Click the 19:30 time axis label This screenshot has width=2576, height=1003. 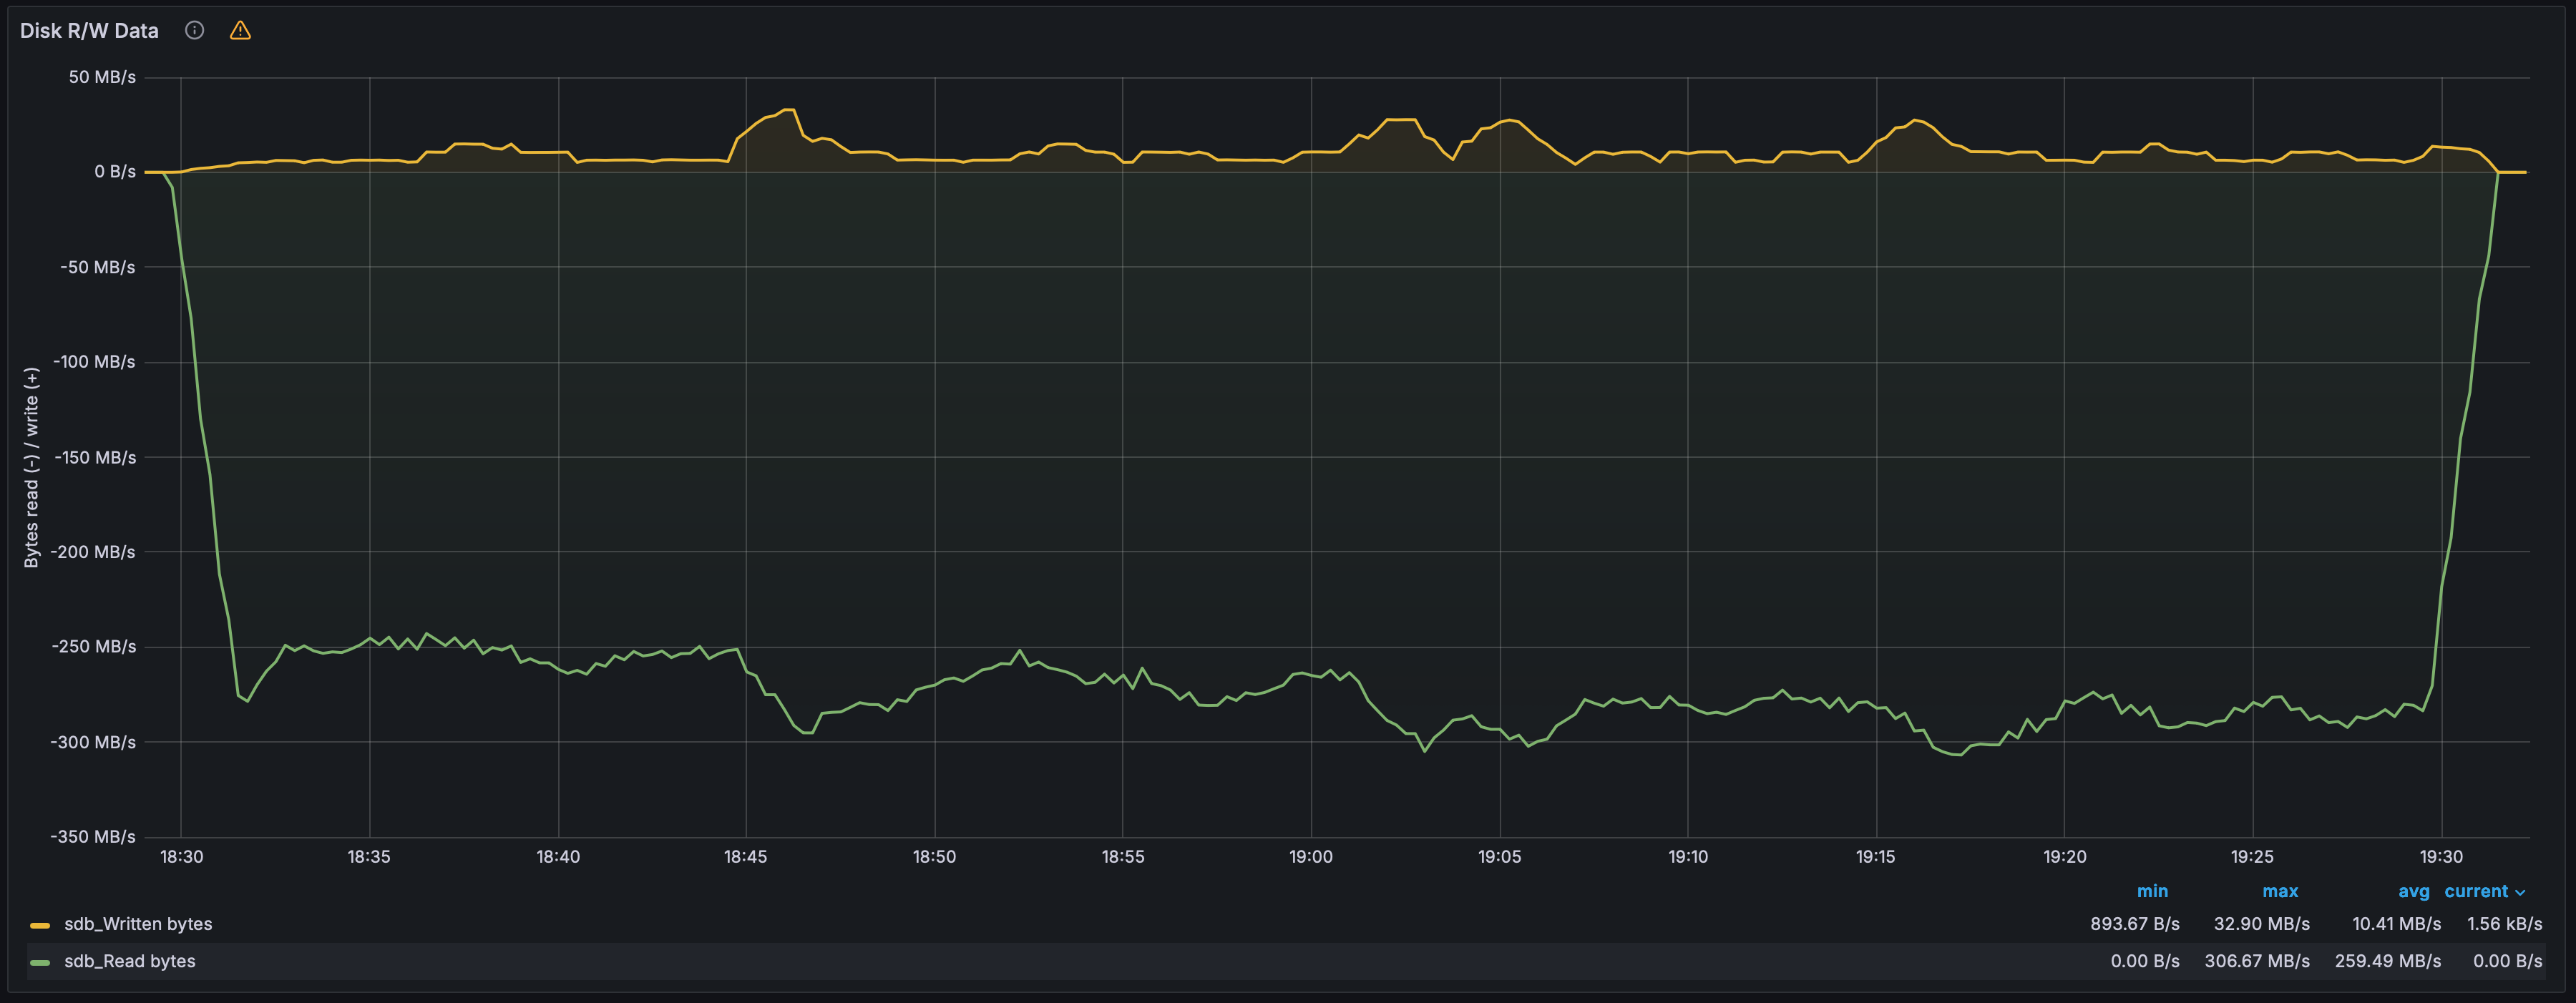(x=2441, y=857)
